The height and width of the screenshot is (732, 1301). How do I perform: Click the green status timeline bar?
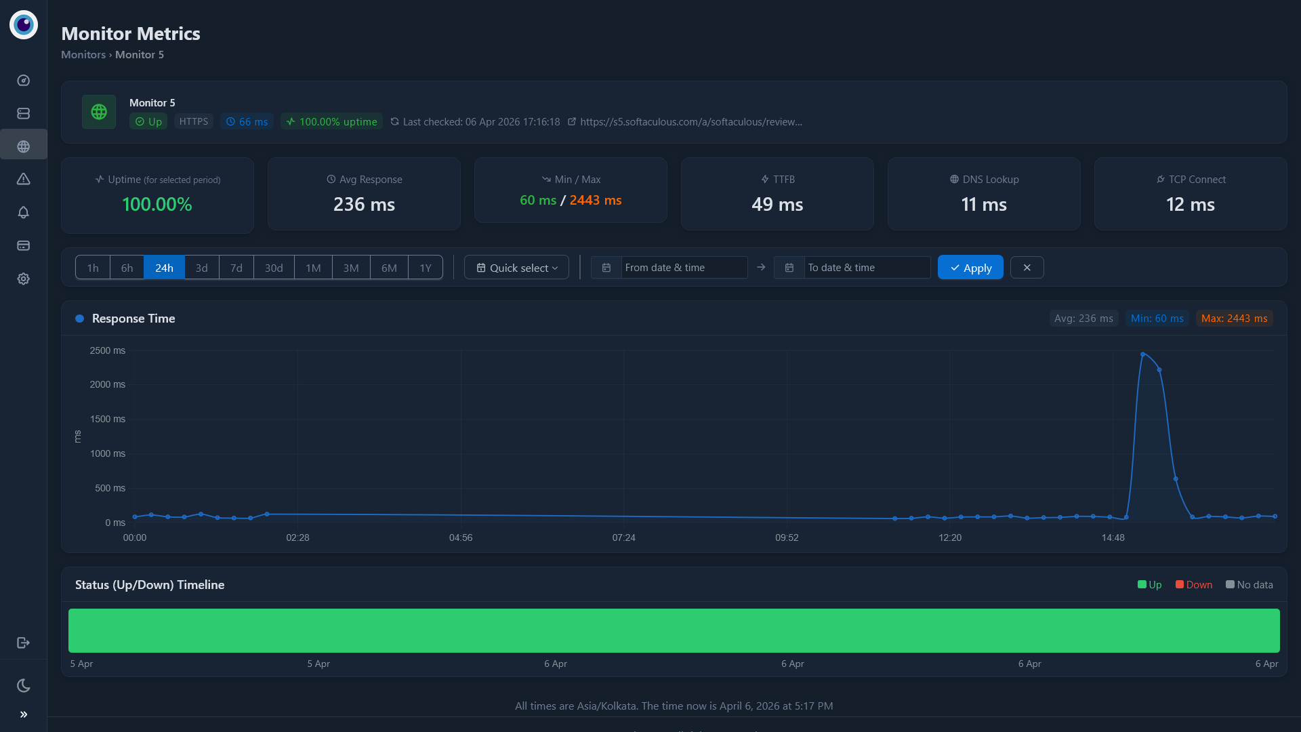[674, 630]
